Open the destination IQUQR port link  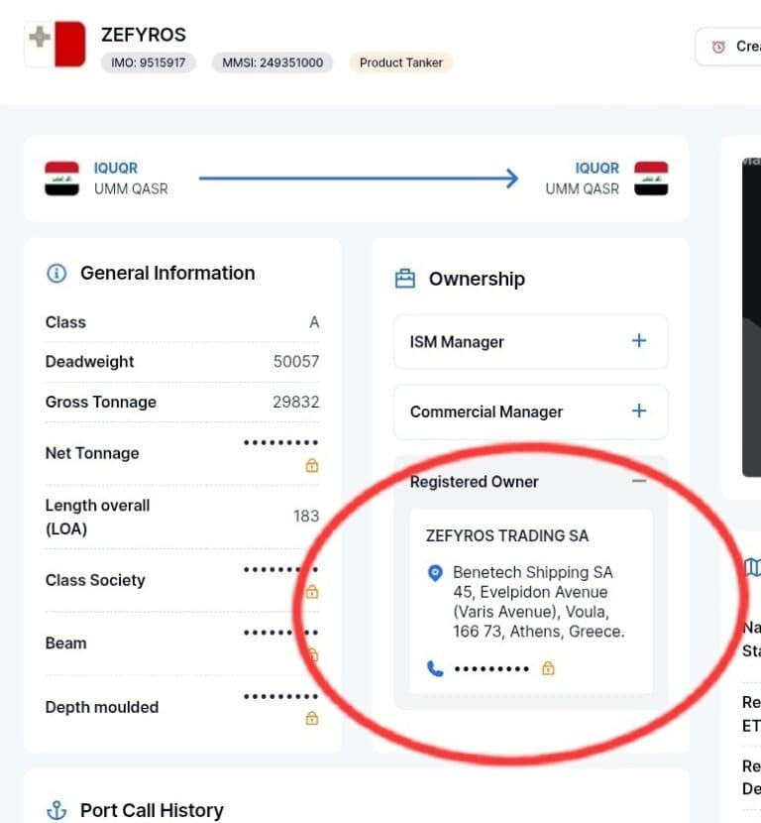point(597,169)
